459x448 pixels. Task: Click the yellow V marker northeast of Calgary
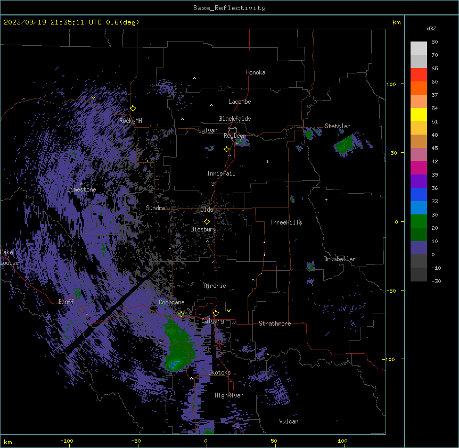coord(228,311)
